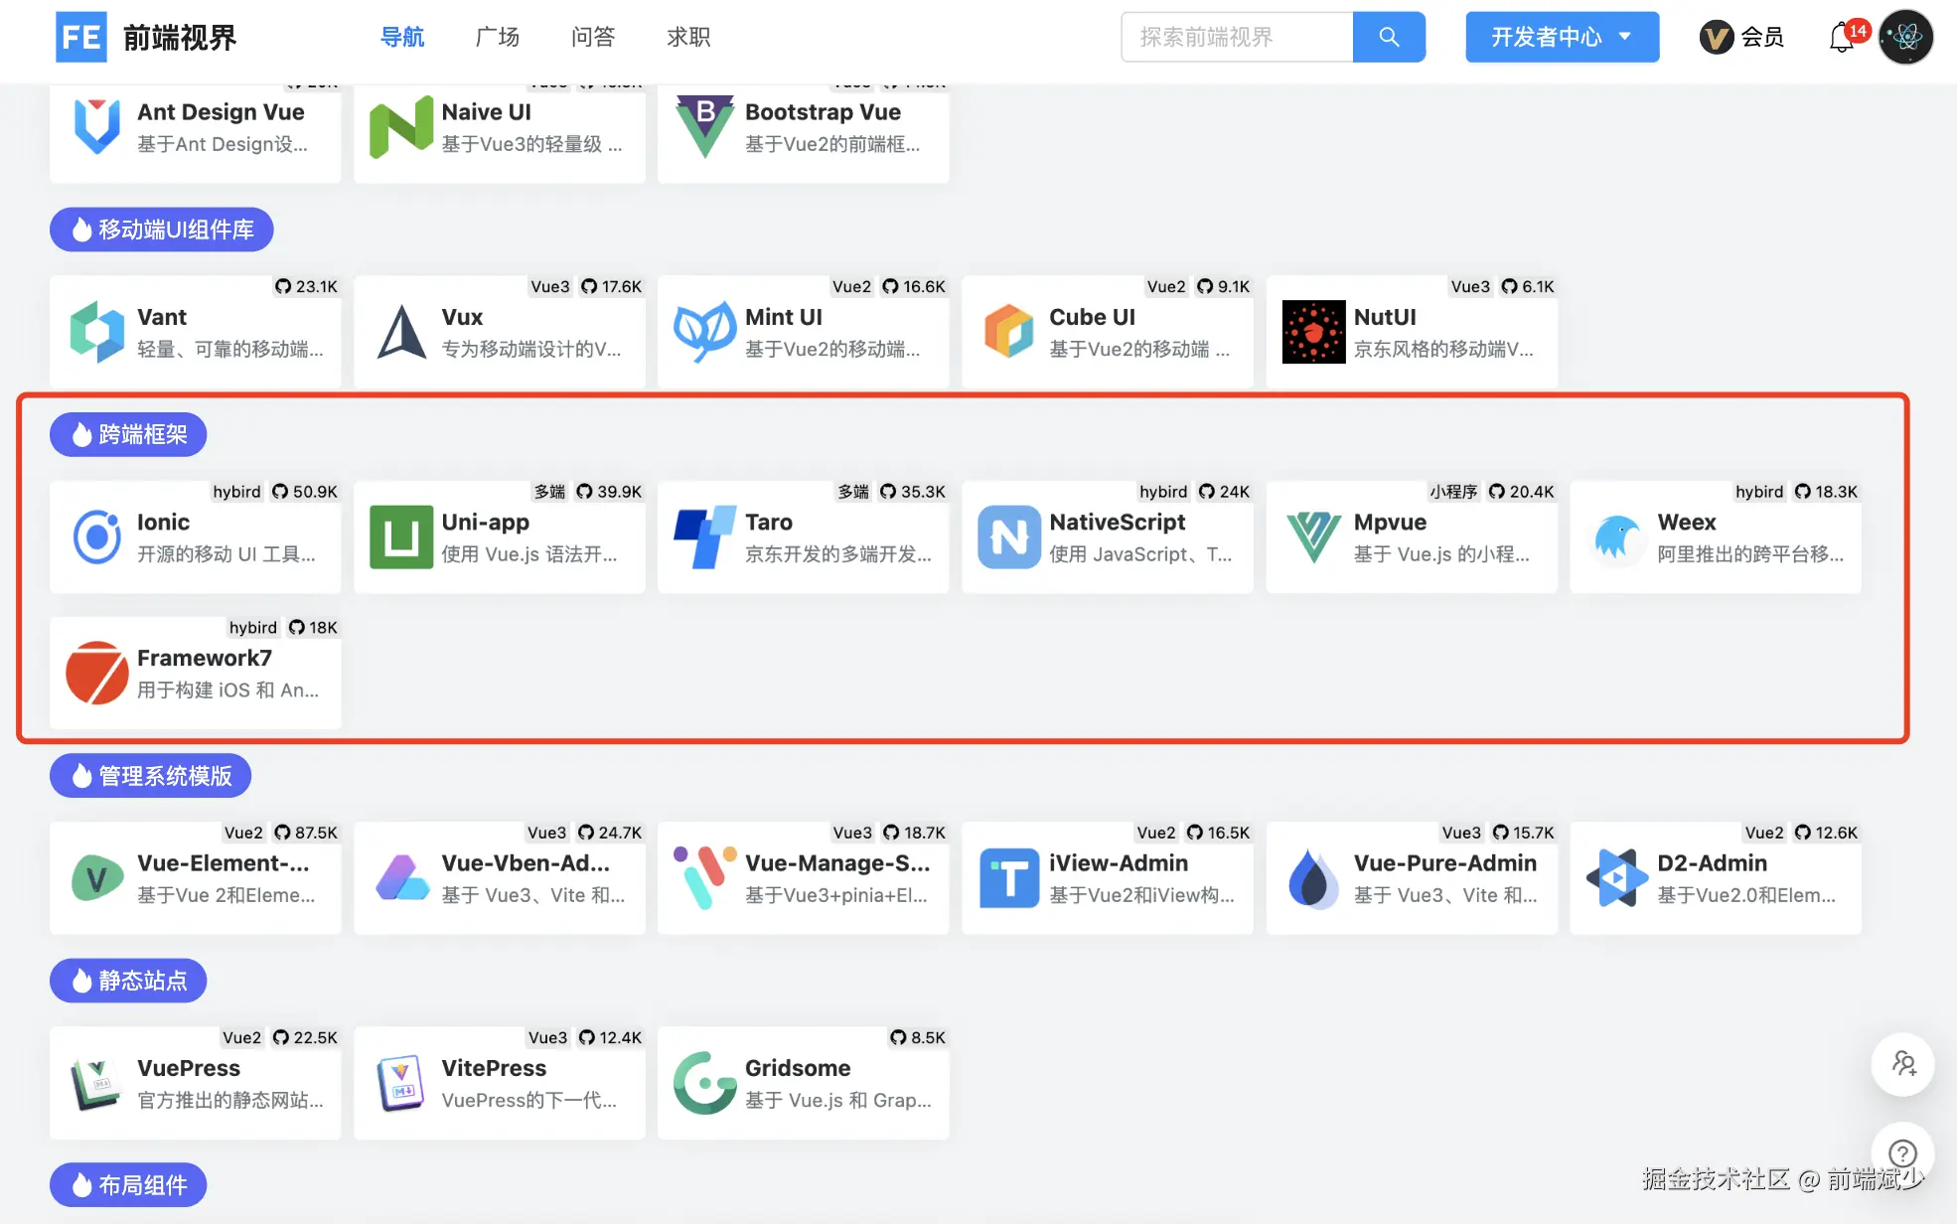Click the VIP 会员 badge icon
Screen dimensions: 1957x1224
tap(1717, 38)
